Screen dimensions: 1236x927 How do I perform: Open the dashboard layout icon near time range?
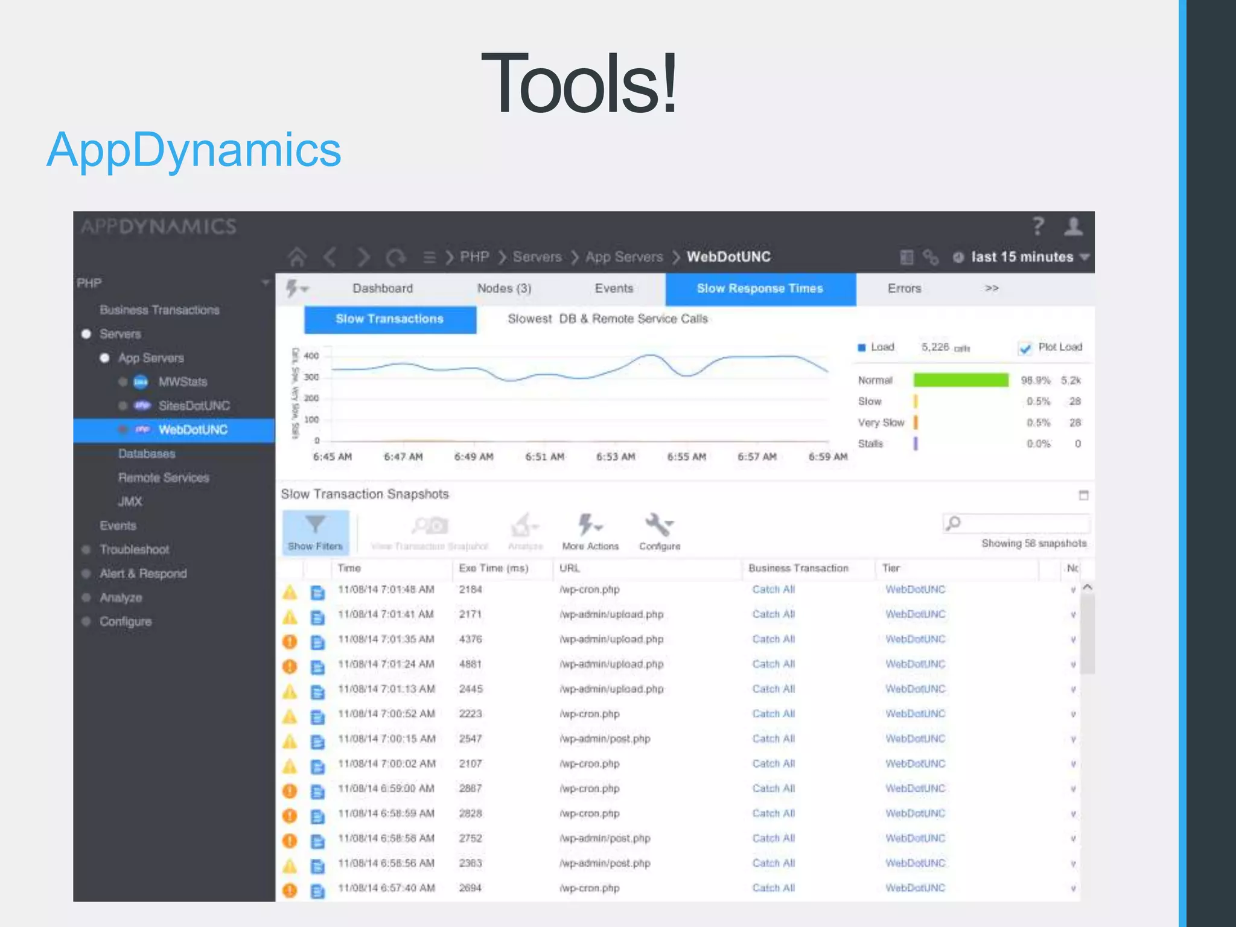pos(906,257)
